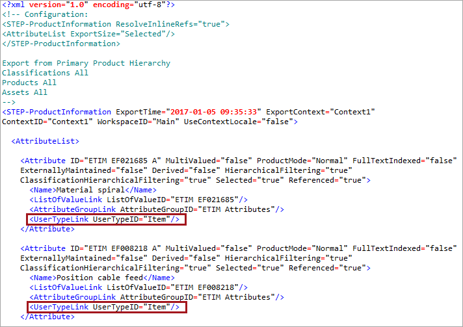The height and width of the screenshot is (327, 463).
Task: Click ListOfValueID="ETIM EF008218" line
Action: coord(139,287)
